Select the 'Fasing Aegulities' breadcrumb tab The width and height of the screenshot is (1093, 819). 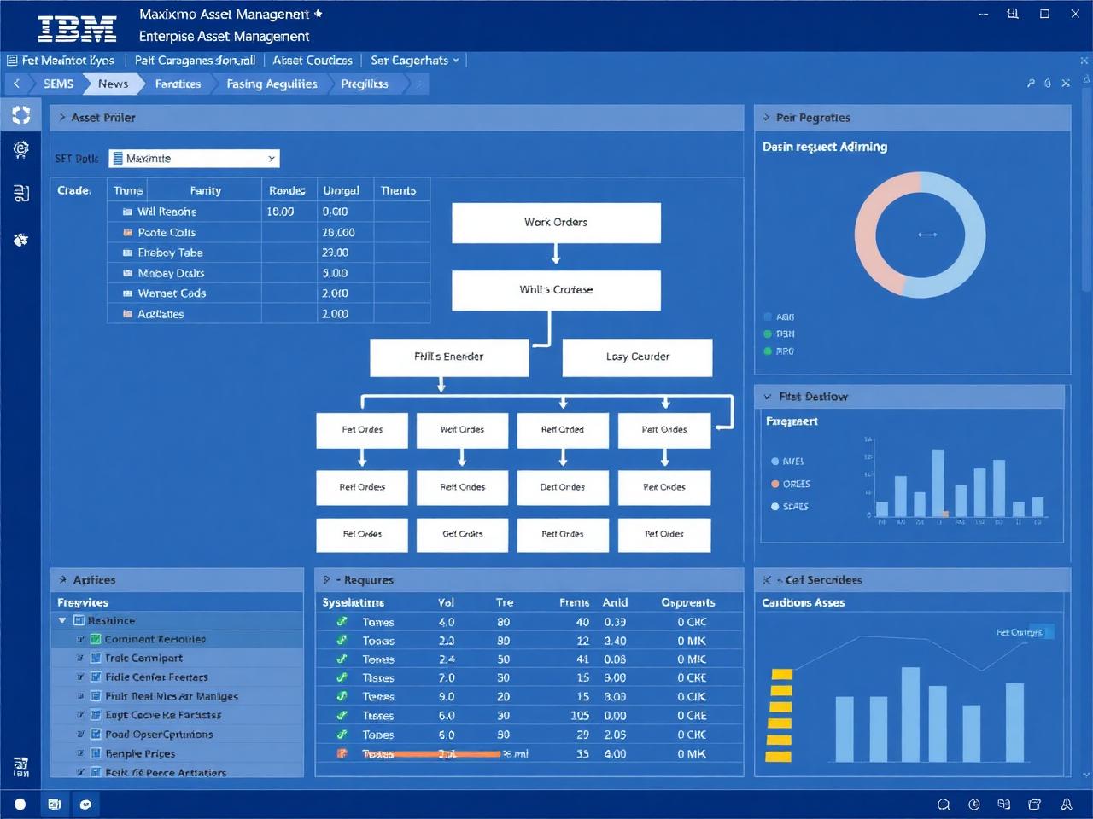click(x=272, y=84)
